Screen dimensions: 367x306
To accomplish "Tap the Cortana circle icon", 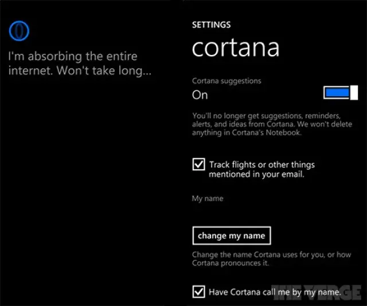I will [19, 30].
